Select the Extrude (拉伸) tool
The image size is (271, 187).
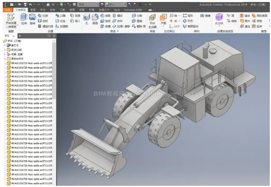tap(24, 19)
